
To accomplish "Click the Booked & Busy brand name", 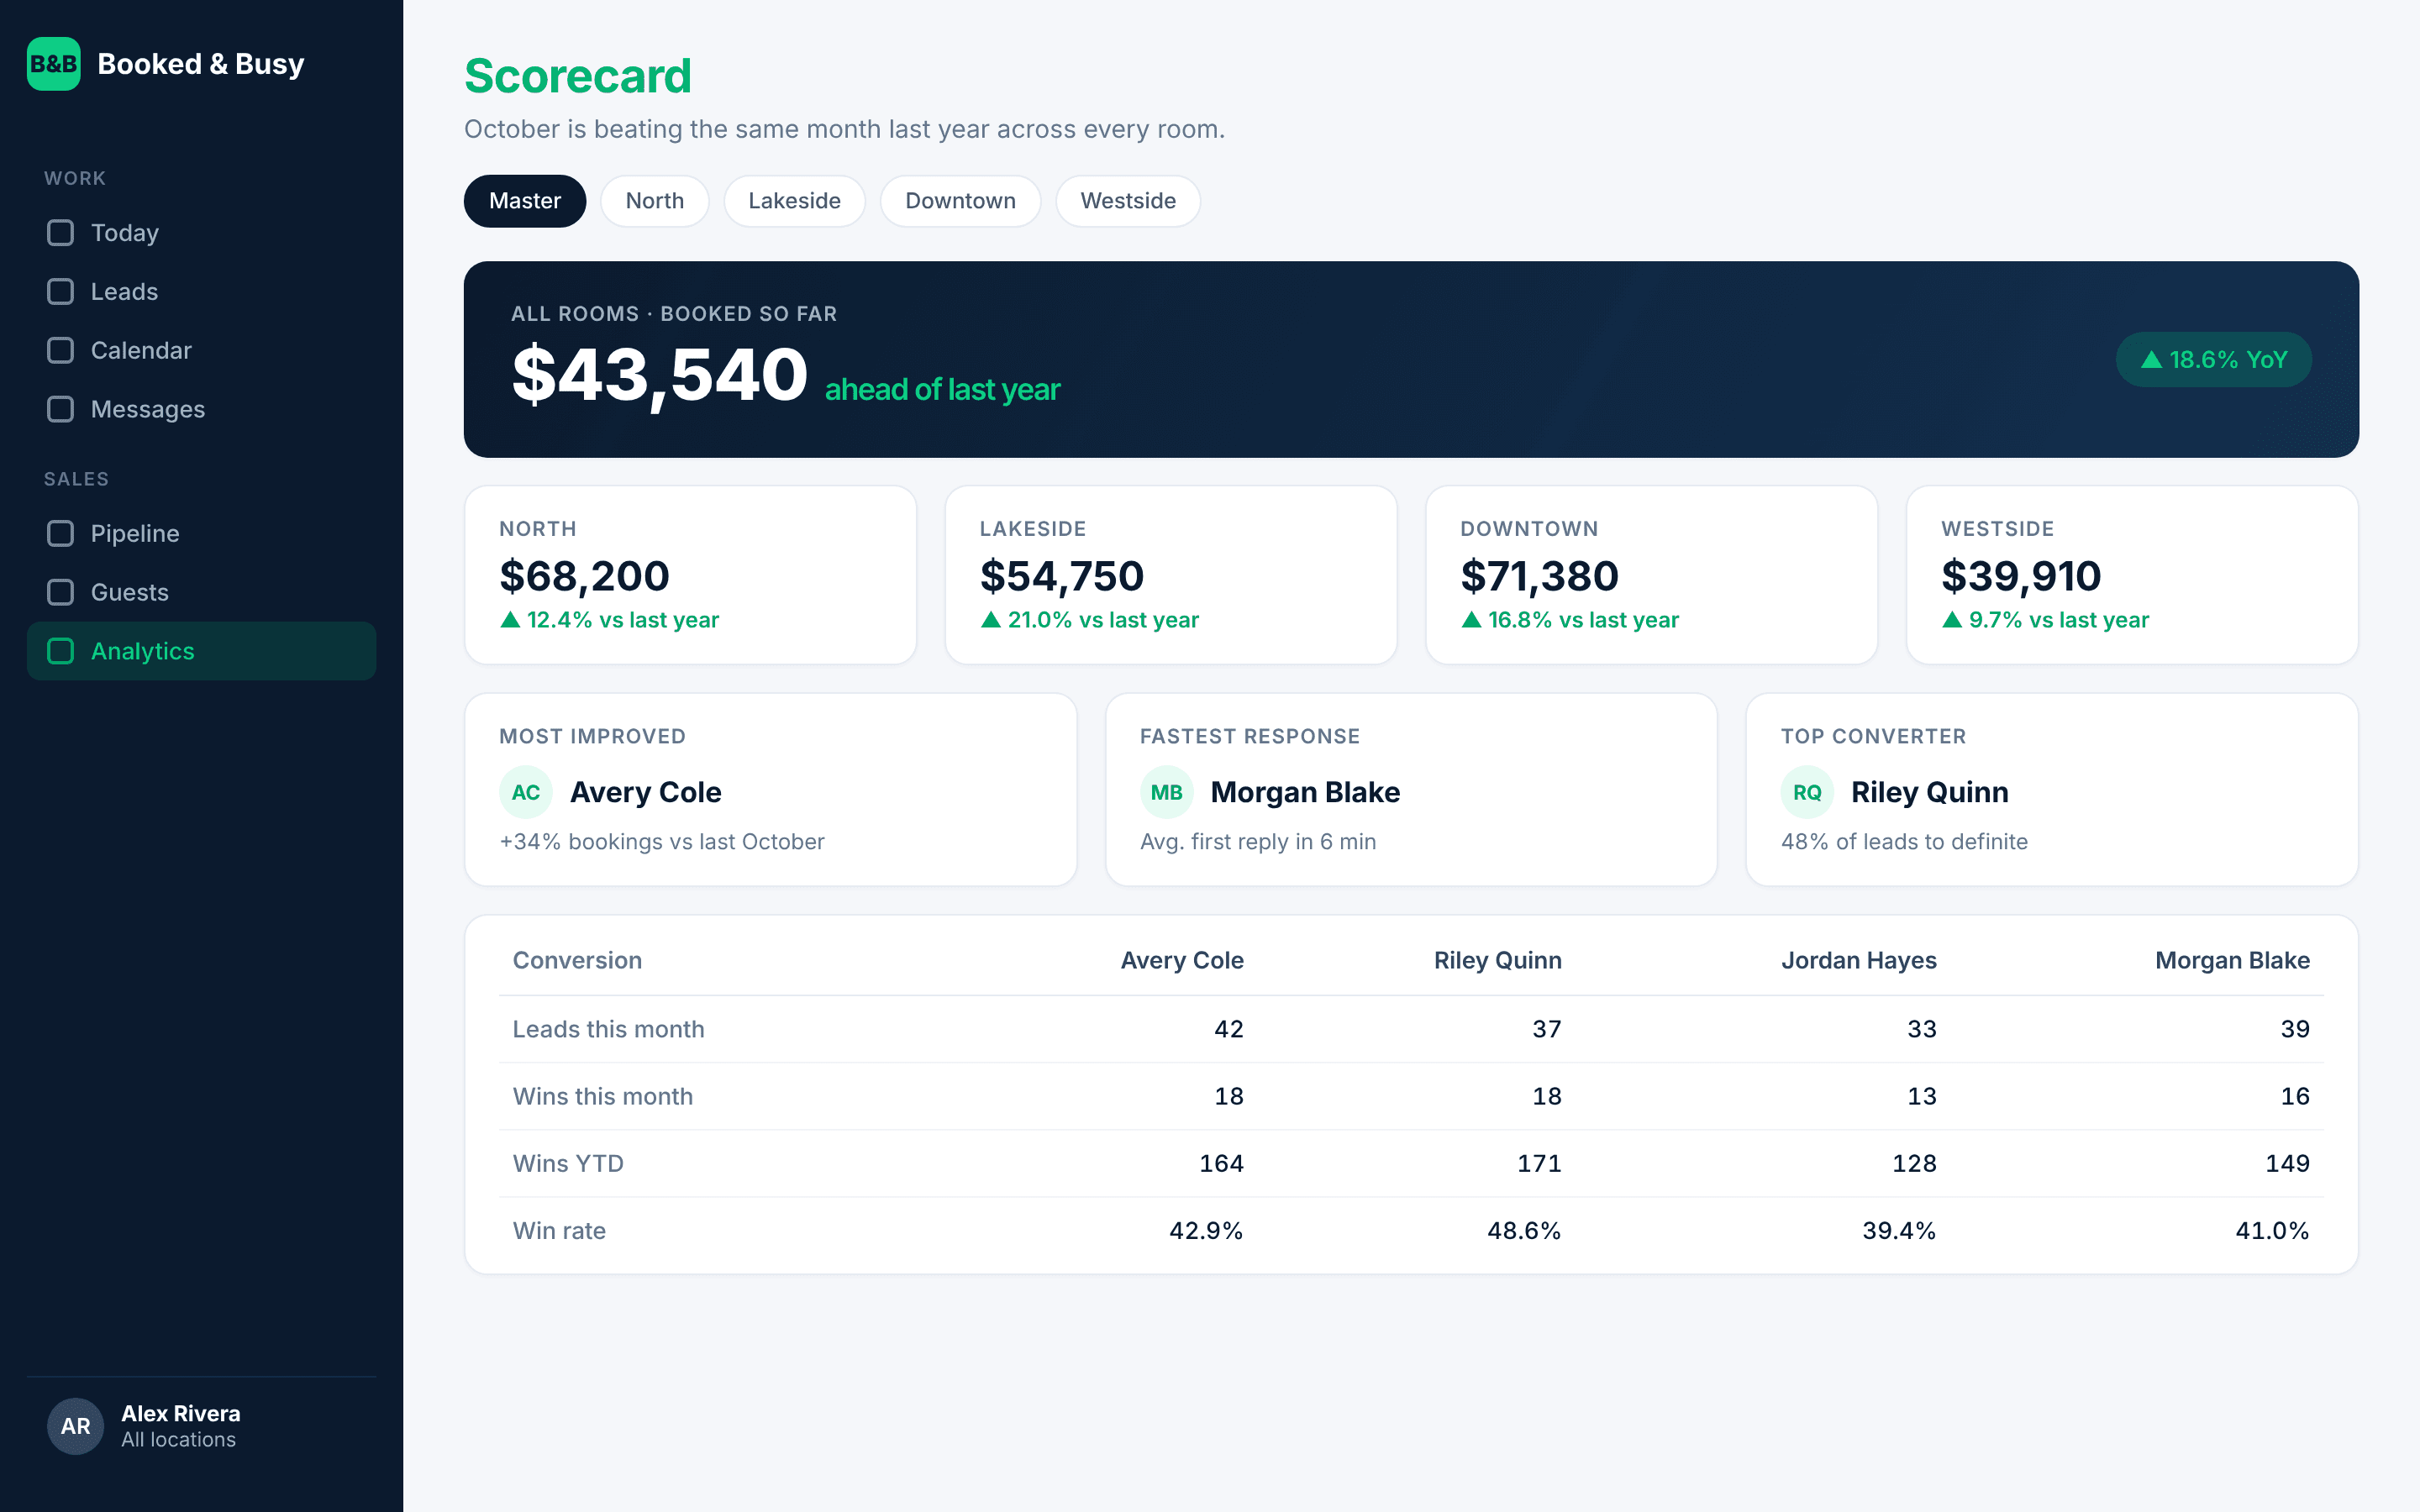I will tap(201, 64).
